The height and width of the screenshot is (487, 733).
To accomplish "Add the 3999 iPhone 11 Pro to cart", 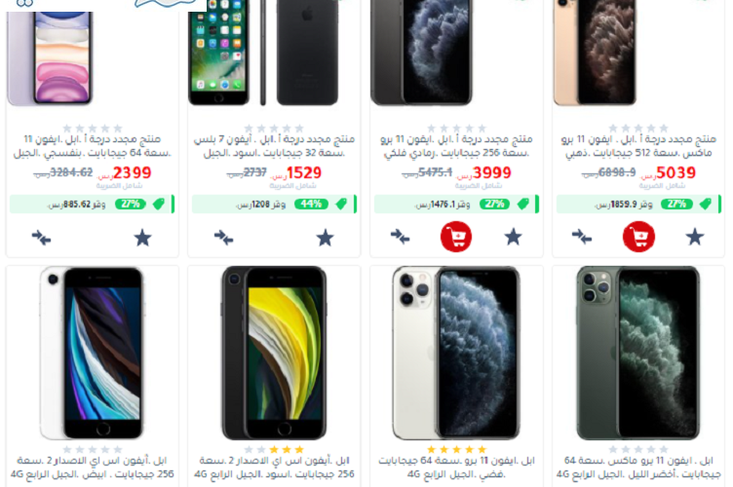I will coord(456,237).
